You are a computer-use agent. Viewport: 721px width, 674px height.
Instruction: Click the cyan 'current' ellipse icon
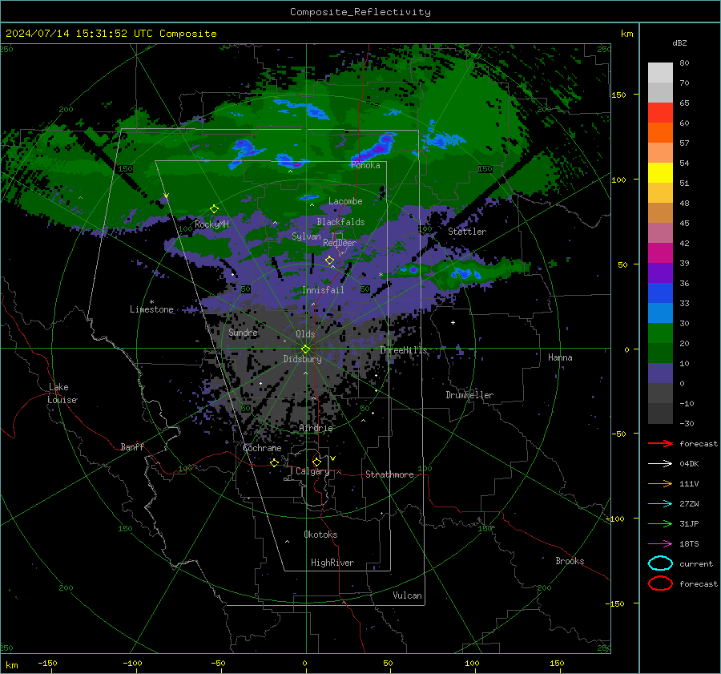tap(660, 563)
